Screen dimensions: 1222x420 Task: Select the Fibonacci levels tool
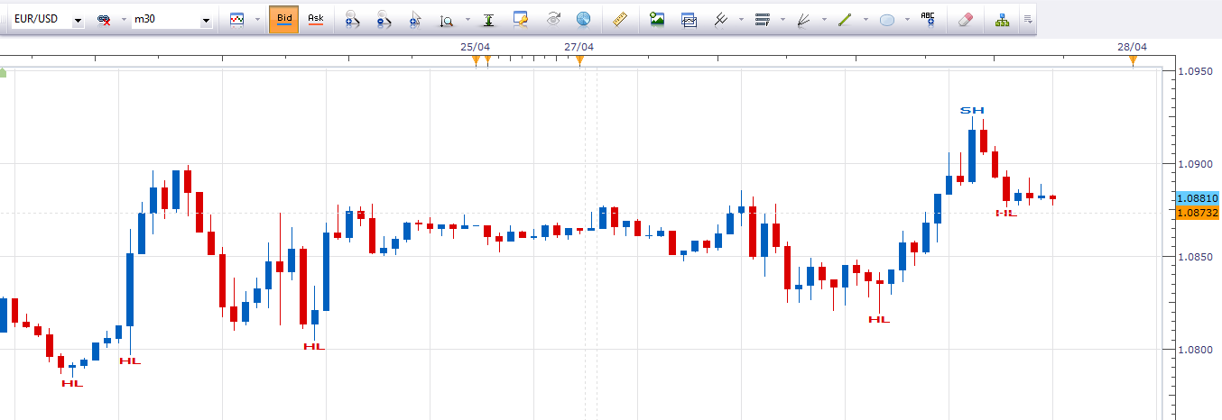763,19
